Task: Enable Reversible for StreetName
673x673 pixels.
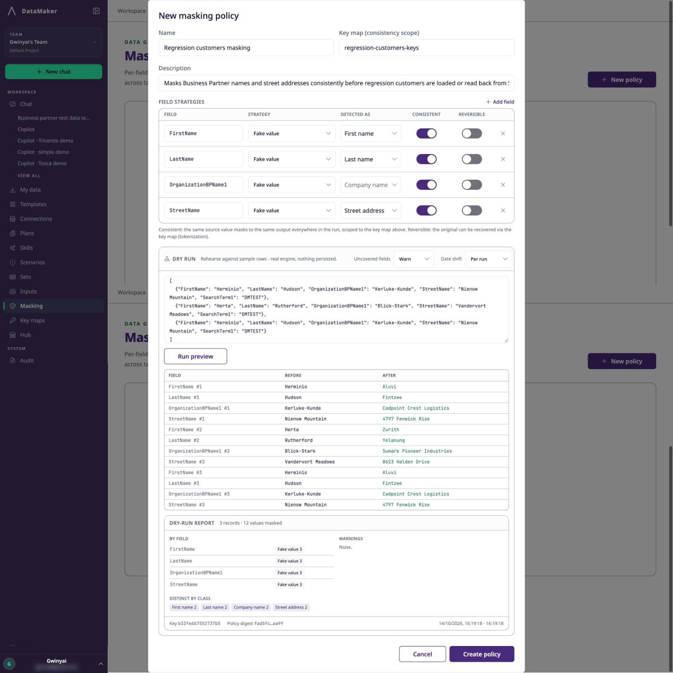Action: click(x=472, y=210)
